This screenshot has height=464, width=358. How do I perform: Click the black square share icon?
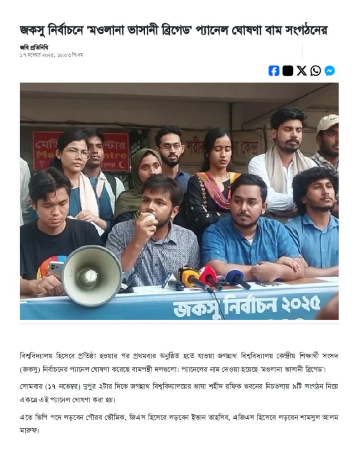tap(288, 71)
